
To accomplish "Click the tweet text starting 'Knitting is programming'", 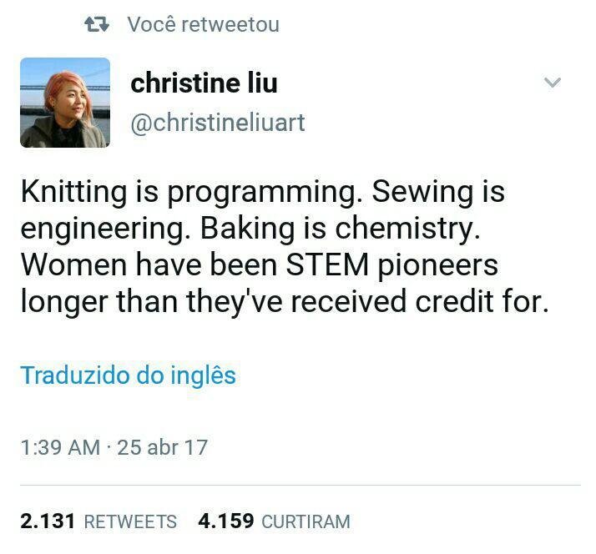I will (x=285, y=247).
